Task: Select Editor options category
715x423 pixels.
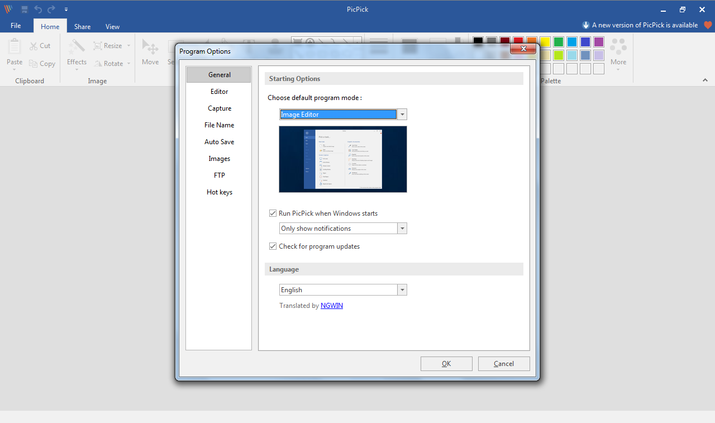Action: pos(219,92)
